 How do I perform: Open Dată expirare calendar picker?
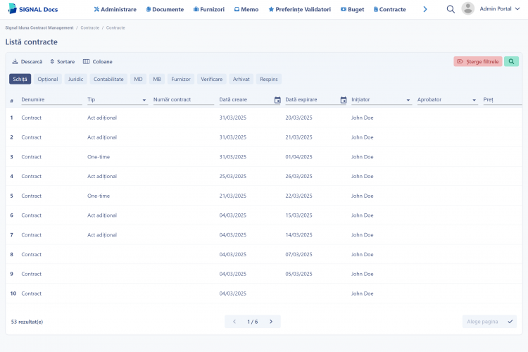pos(344,100)
